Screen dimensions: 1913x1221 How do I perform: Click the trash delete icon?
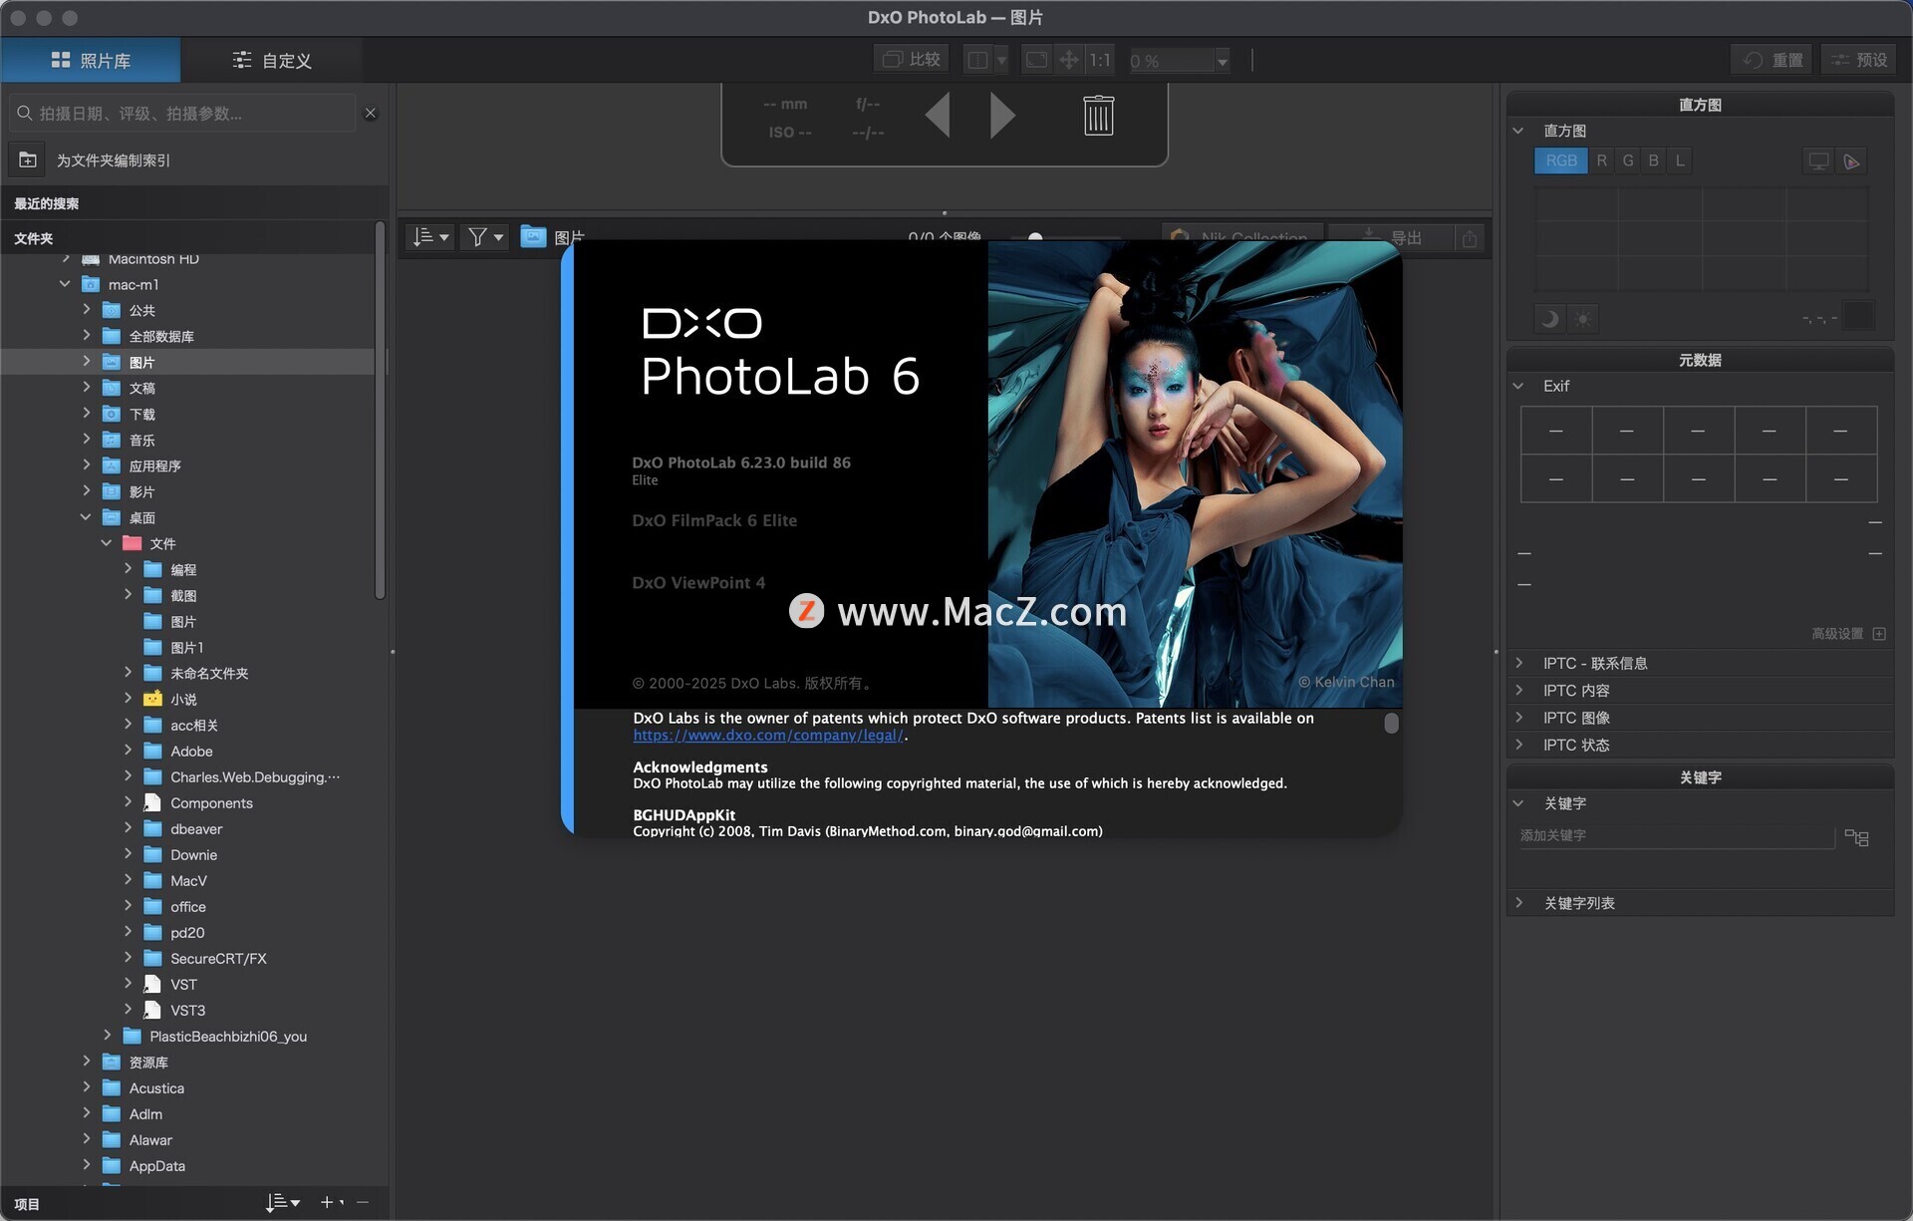click(1098, 116)
